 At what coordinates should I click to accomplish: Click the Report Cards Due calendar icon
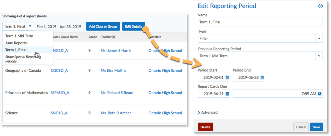click(x=227, y=94)
